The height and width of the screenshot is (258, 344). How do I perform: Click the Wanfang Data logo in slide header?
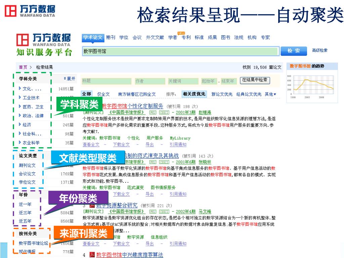(x=30, y=11)
